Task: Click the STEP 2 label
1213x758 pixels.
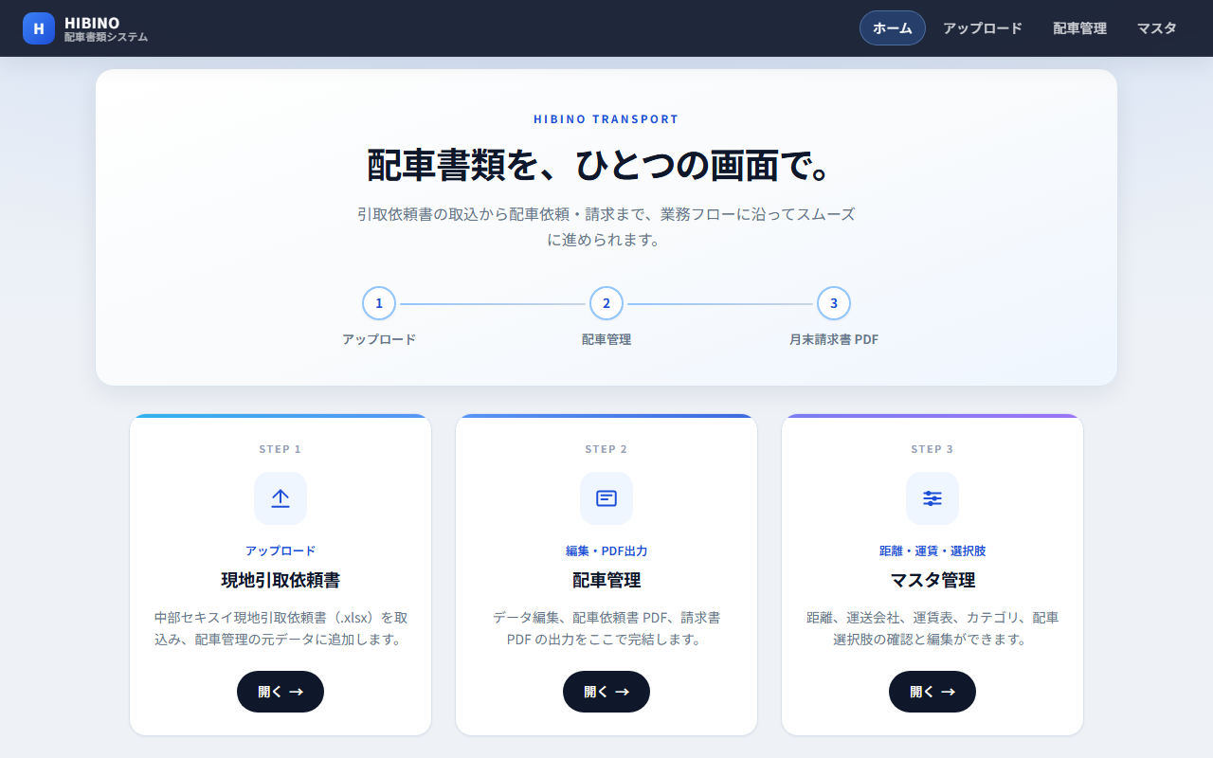Action: pos(606,449)
